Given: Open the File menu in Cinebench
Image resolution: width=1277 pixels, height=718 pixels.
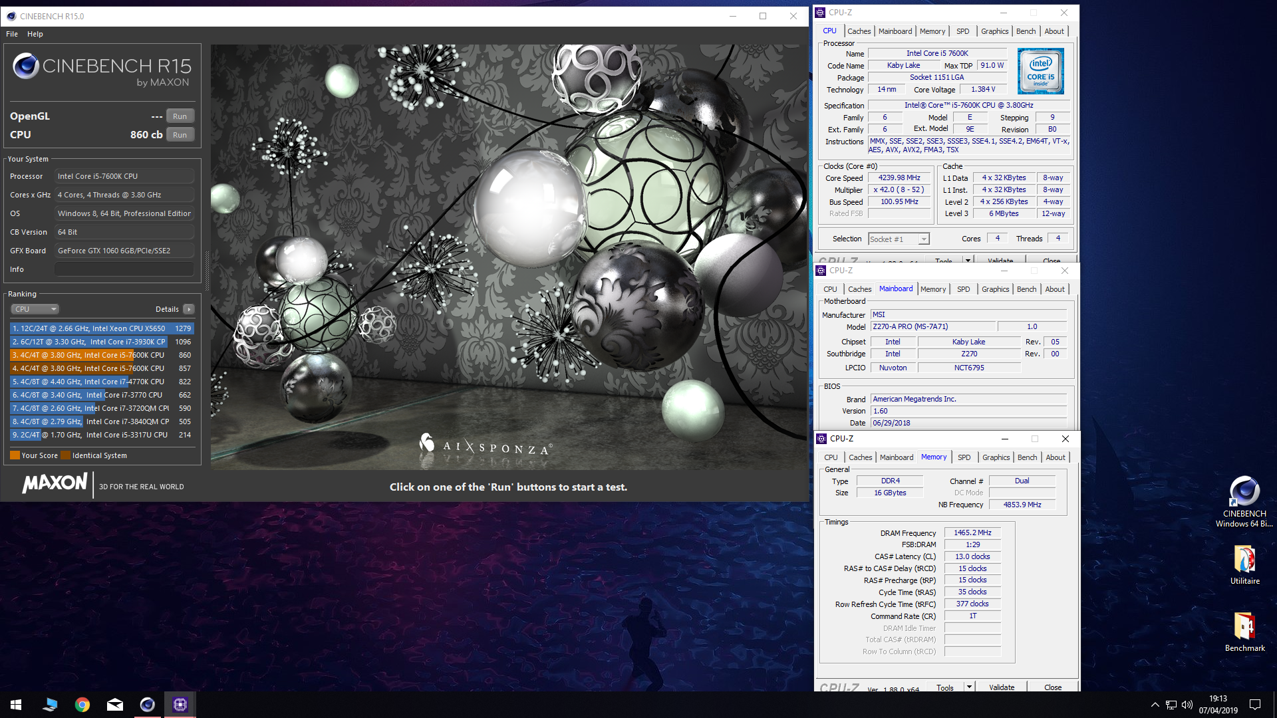Looking at the screenshot, I should coord(12,34).
